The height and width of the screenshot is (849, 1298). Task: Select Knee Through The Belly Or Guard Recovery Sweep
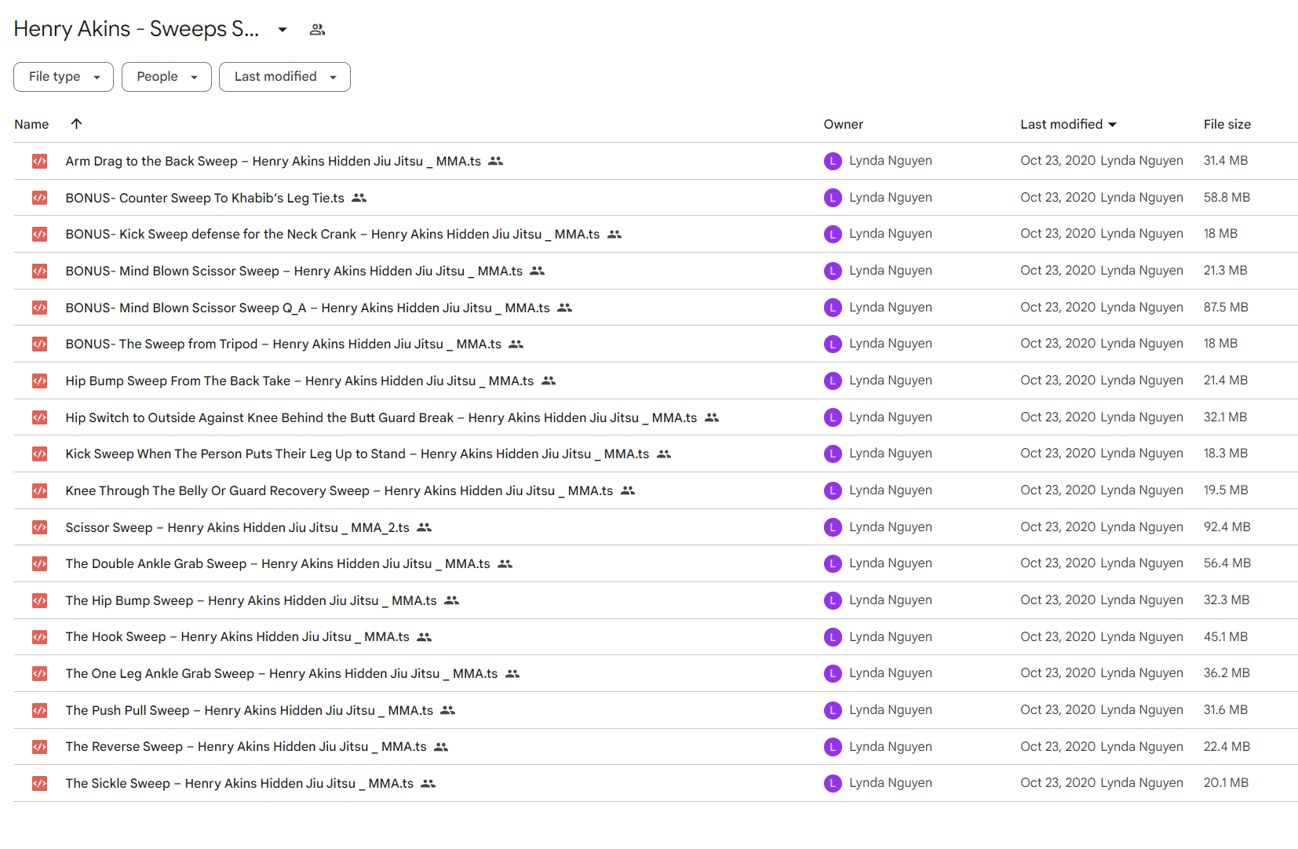339,490
